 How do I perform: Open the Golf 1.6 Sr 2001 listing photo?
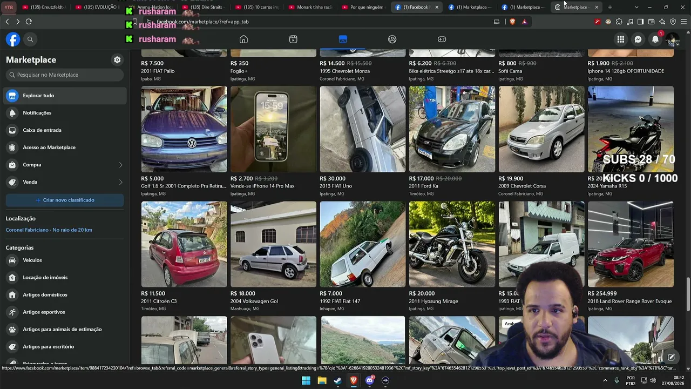(x=184, y=129)
